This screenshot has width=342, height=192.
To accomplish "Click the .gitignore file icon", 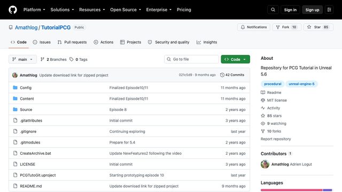I will point(15,131).
